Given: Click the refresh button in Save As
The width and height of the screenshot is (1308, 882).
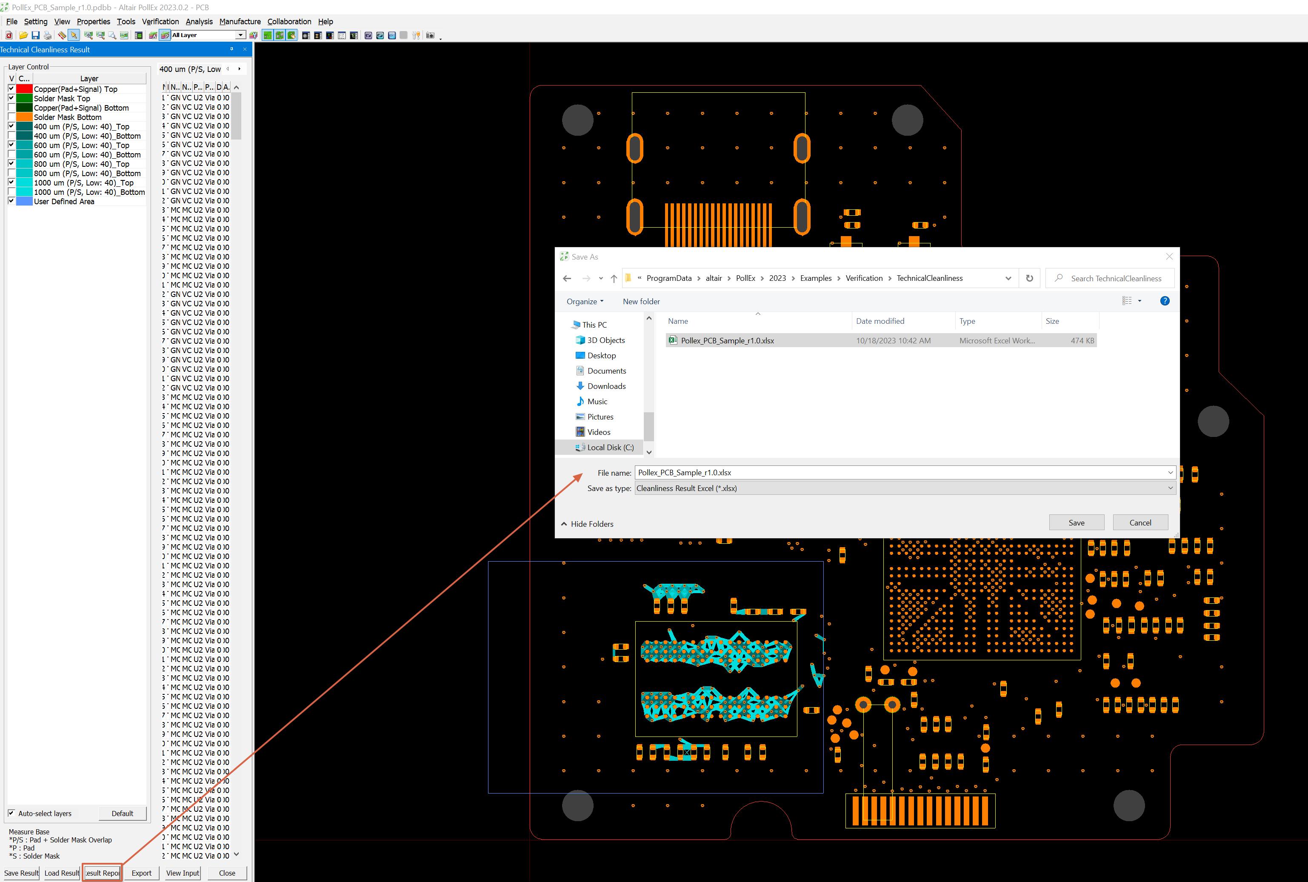Looking at the screenshot, I should click(1029, 278).
